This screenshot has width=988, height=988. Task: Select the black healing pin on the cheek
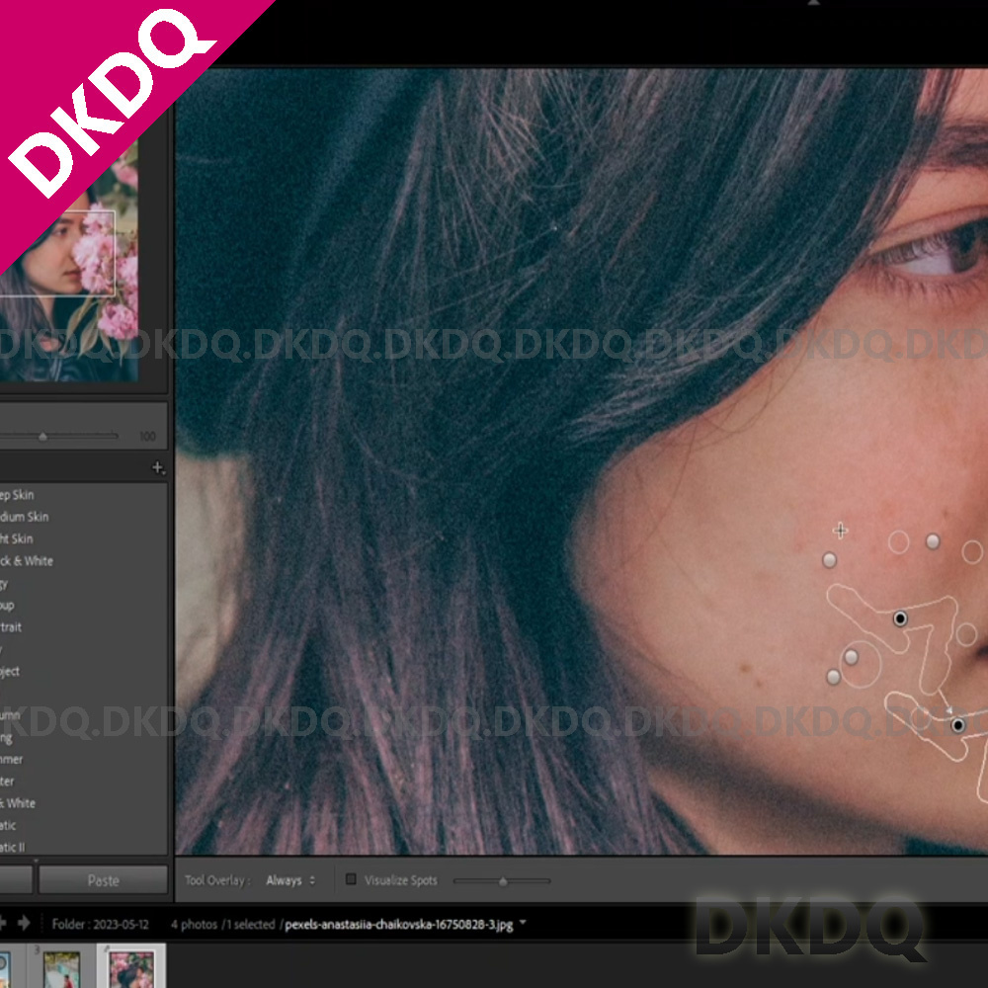[x=900, y=618]
